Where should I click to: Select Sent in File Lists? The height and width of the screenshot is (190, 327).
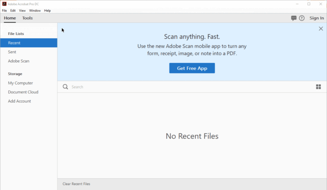[12, 52]
